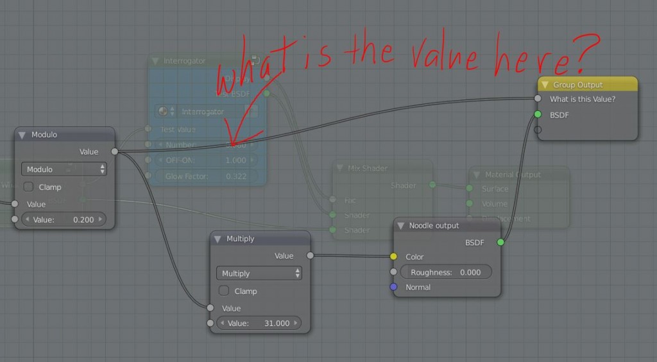657x362 pixels.
Task: Open the Multiply operation dropdown
Action: click(x=259, y=273)
